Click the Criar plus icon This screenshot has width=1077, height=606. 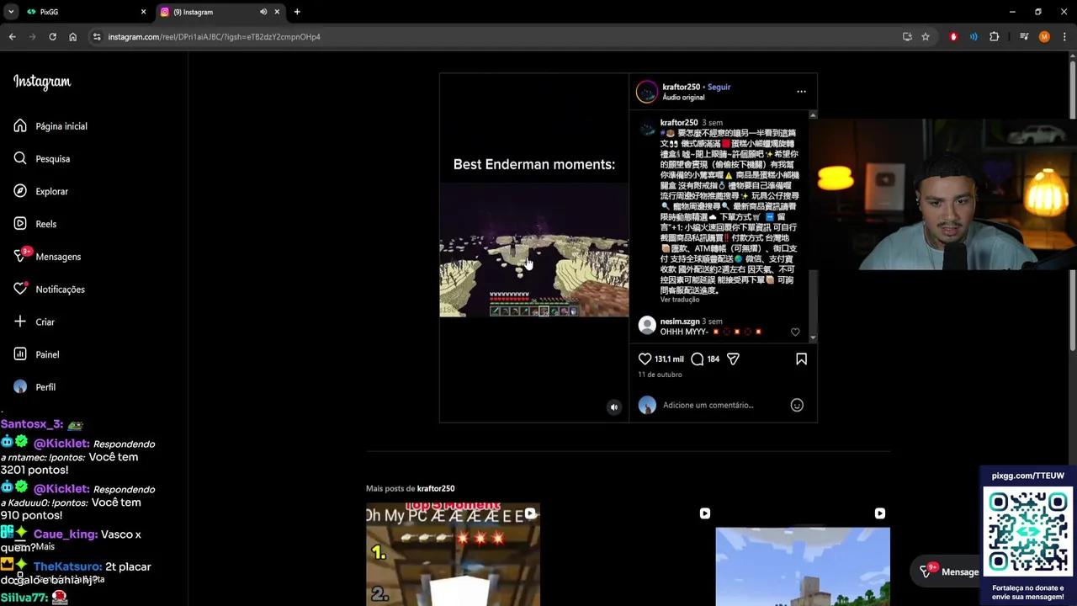20,322
